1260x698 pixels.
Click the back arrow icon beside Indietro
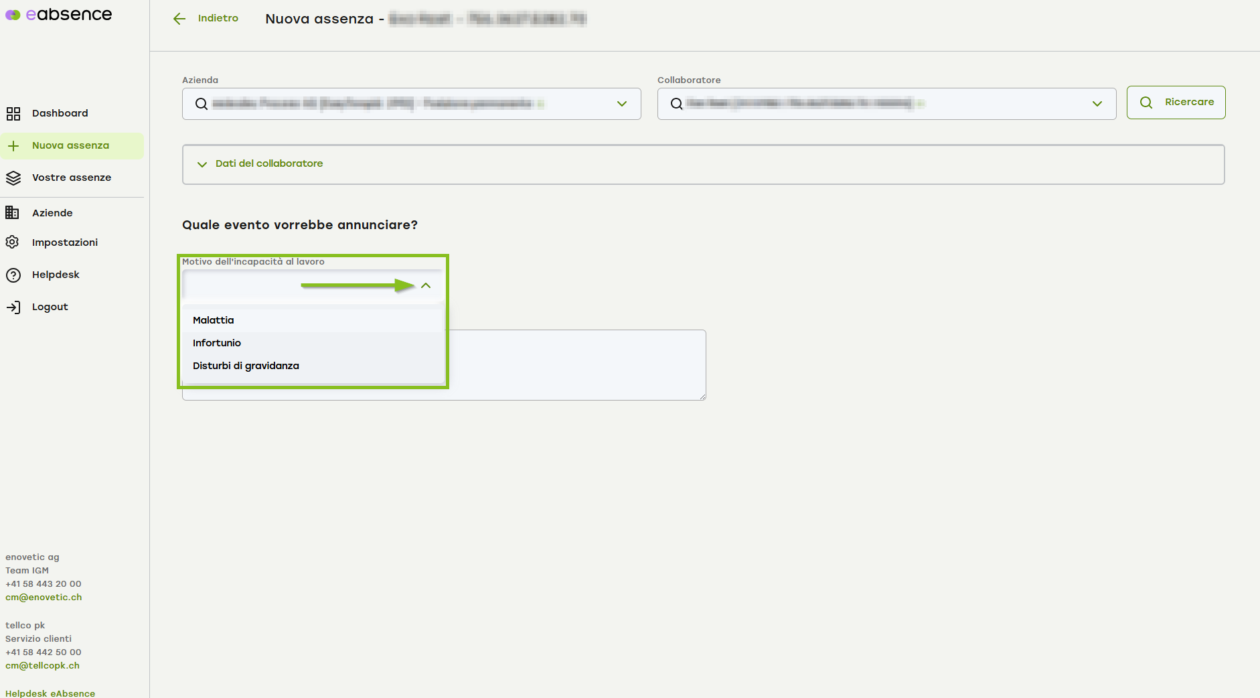pos(179,19)
